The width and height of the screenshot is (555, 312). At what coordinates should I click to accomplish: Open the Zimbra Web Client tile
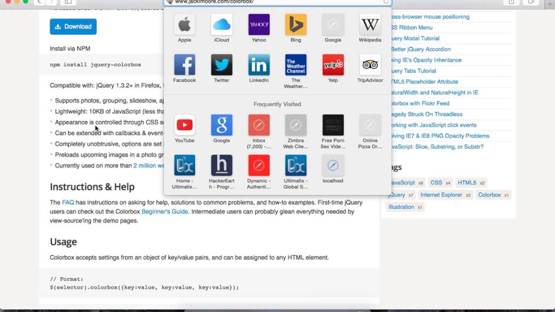pyautogui.click(x=296, y=125)
